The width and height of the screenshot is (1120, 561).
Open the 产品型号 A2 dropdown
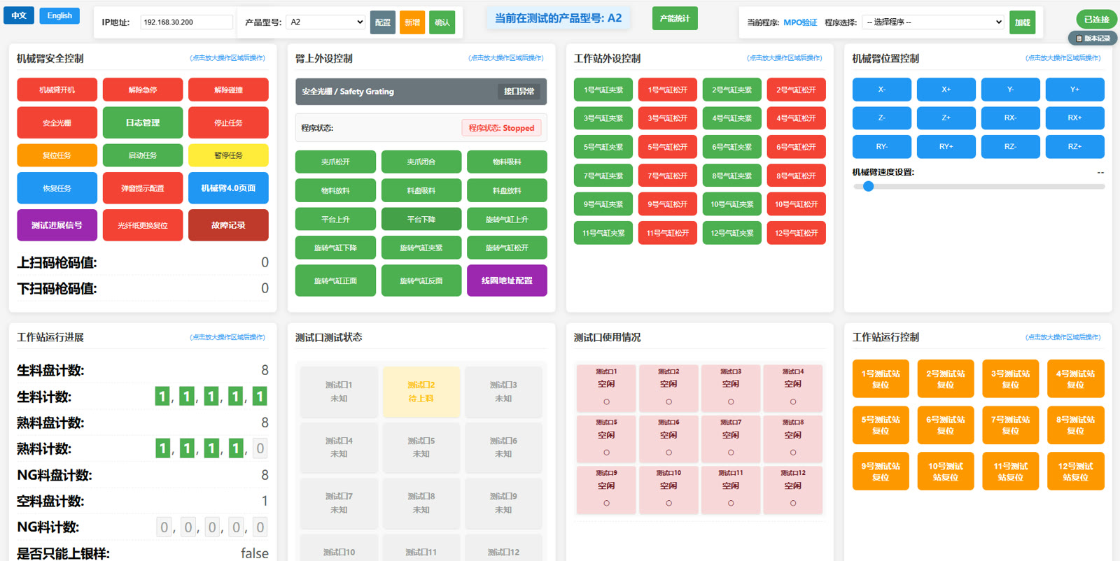[325, 22]
